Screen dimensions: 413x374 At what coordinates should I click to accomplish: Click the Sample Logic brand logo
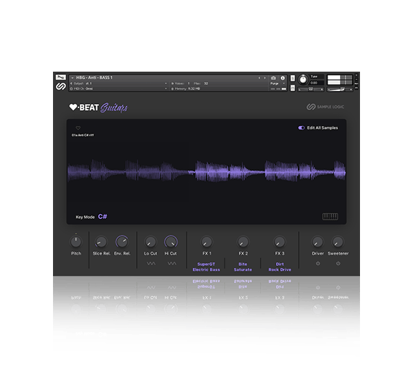click(326, 107)
